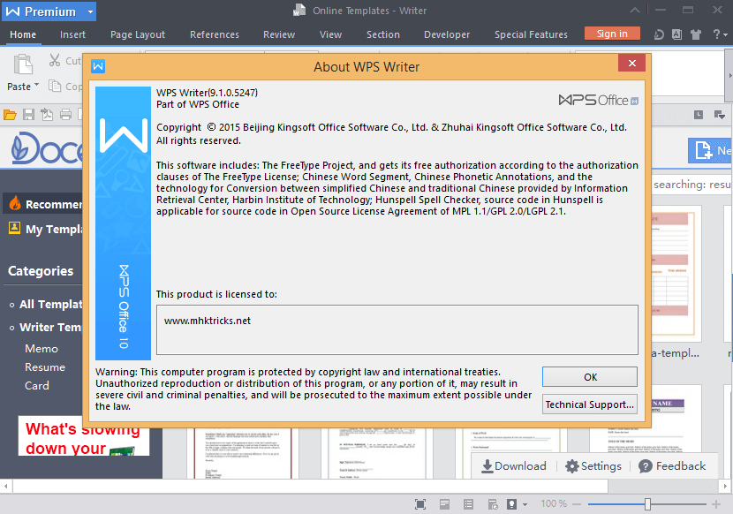Open the References ribbon tab
The width and height of the screenshot is (733, 514).
(215, 34)
